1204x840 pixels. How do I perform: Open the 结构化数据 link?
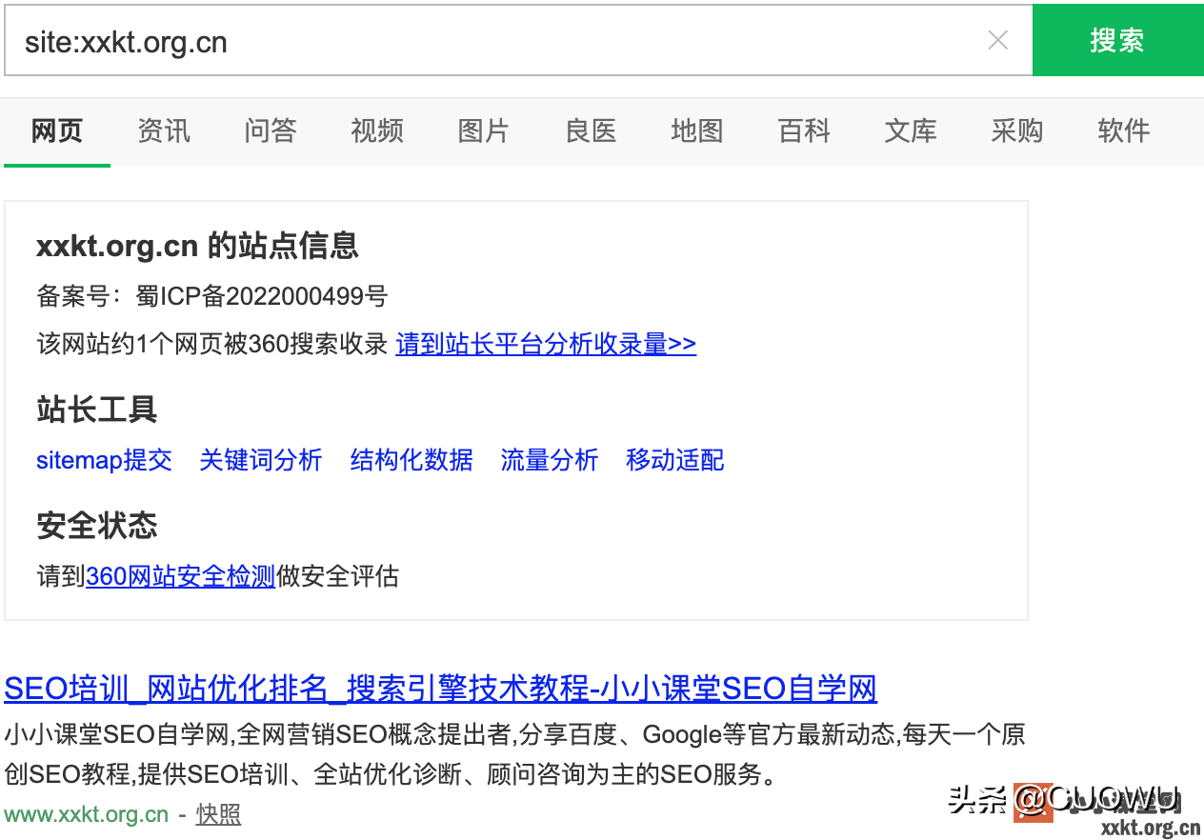411,460
